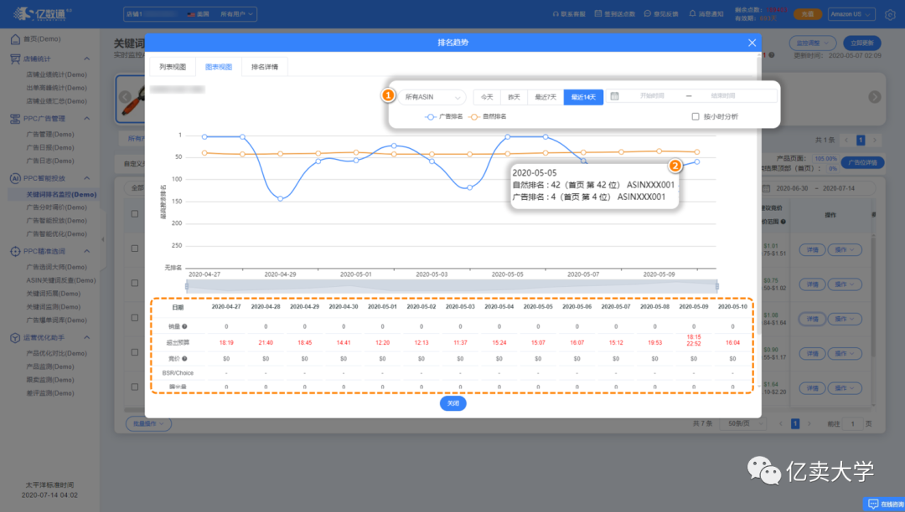Screen dimensions: 905x512
Task: Tick the second row checkbox in background table
Action: click(x=134, y=284)
